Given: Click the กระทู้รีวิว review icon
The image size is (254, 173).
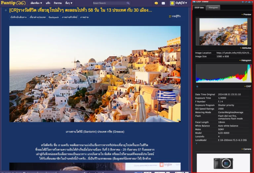Looking at the screenshot, I should click(x=170, y=16).
